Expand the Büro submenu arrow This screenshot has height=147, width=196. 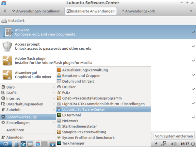(x=54, y=87)
